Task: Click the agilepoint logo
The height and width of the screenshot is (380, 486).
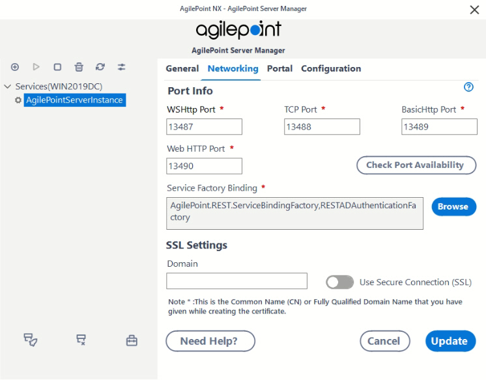Action: (238, 30)
